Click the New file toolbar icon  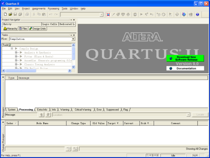coord(5,14)
